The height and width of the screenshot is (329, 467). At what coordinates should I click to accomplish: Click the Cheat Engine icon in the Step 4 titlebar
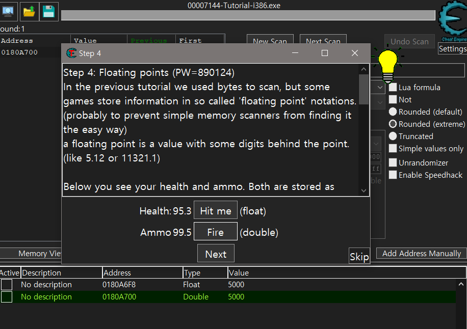71,52
